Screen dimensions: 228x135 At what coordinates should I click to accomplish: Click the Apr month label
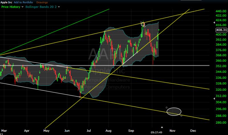click(x=27, y=131)
